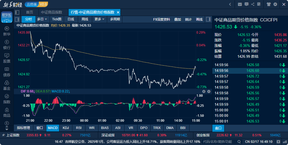Open the skin theme shirt icon
This screenshot has height=145, width=288.
[269, 4]
